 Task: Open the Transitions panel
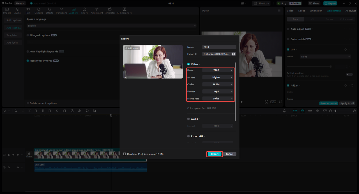(61, 11)
